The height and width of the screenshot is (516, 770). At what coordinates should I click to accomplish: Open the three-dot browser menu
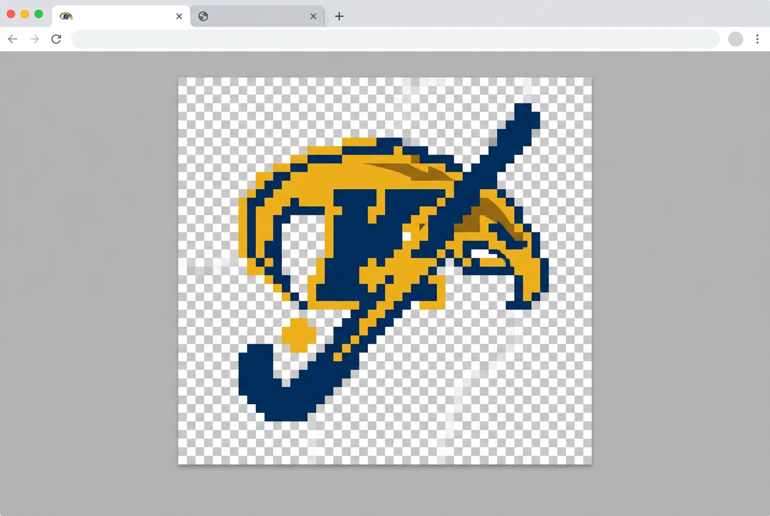tap(757, 39)
